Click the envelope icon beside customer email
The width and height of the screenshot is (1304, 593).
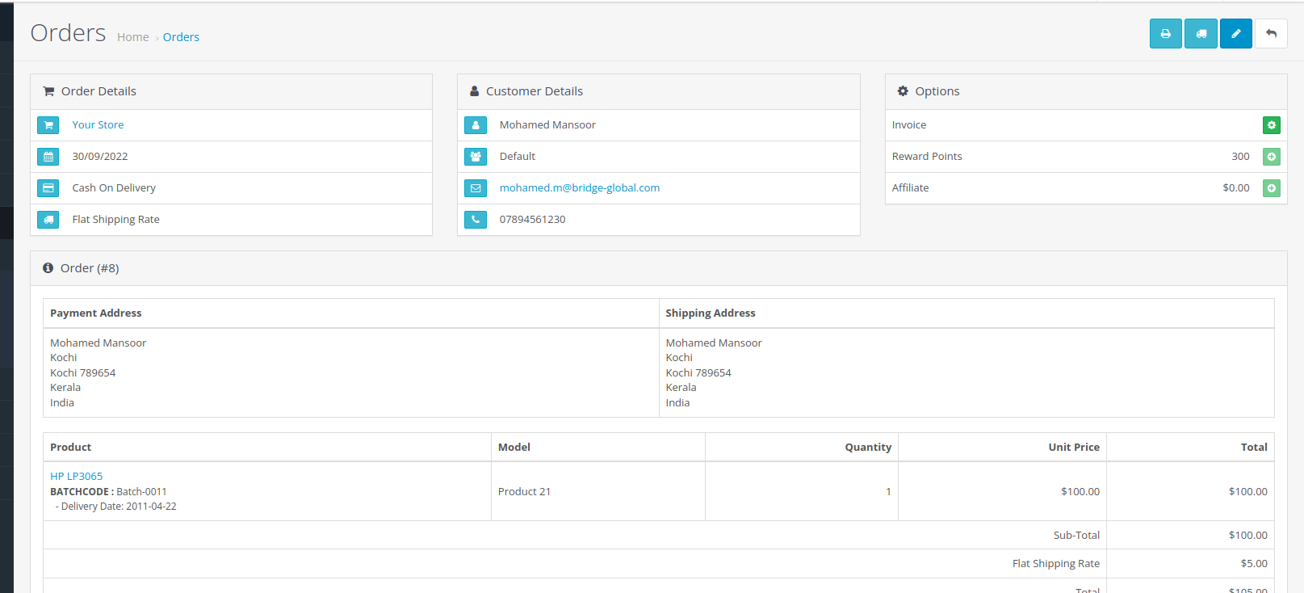tap(476, 188)
